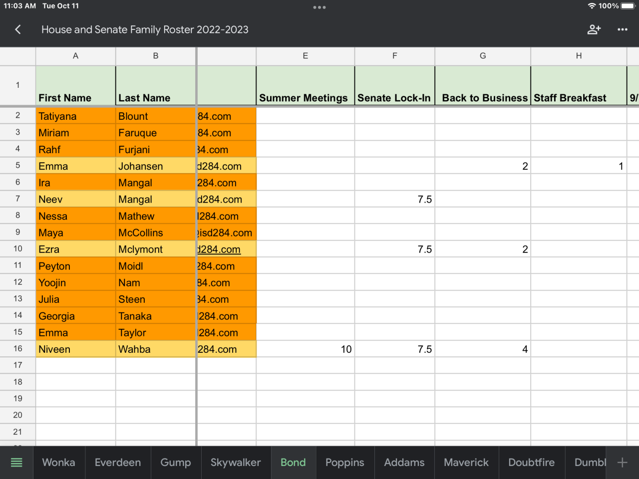The height and width of the screenshot is (479, 639).
Task: Select Neev's Senate Lock-In value 7.5
Action: pyautogui.click(x=395, y=199)
